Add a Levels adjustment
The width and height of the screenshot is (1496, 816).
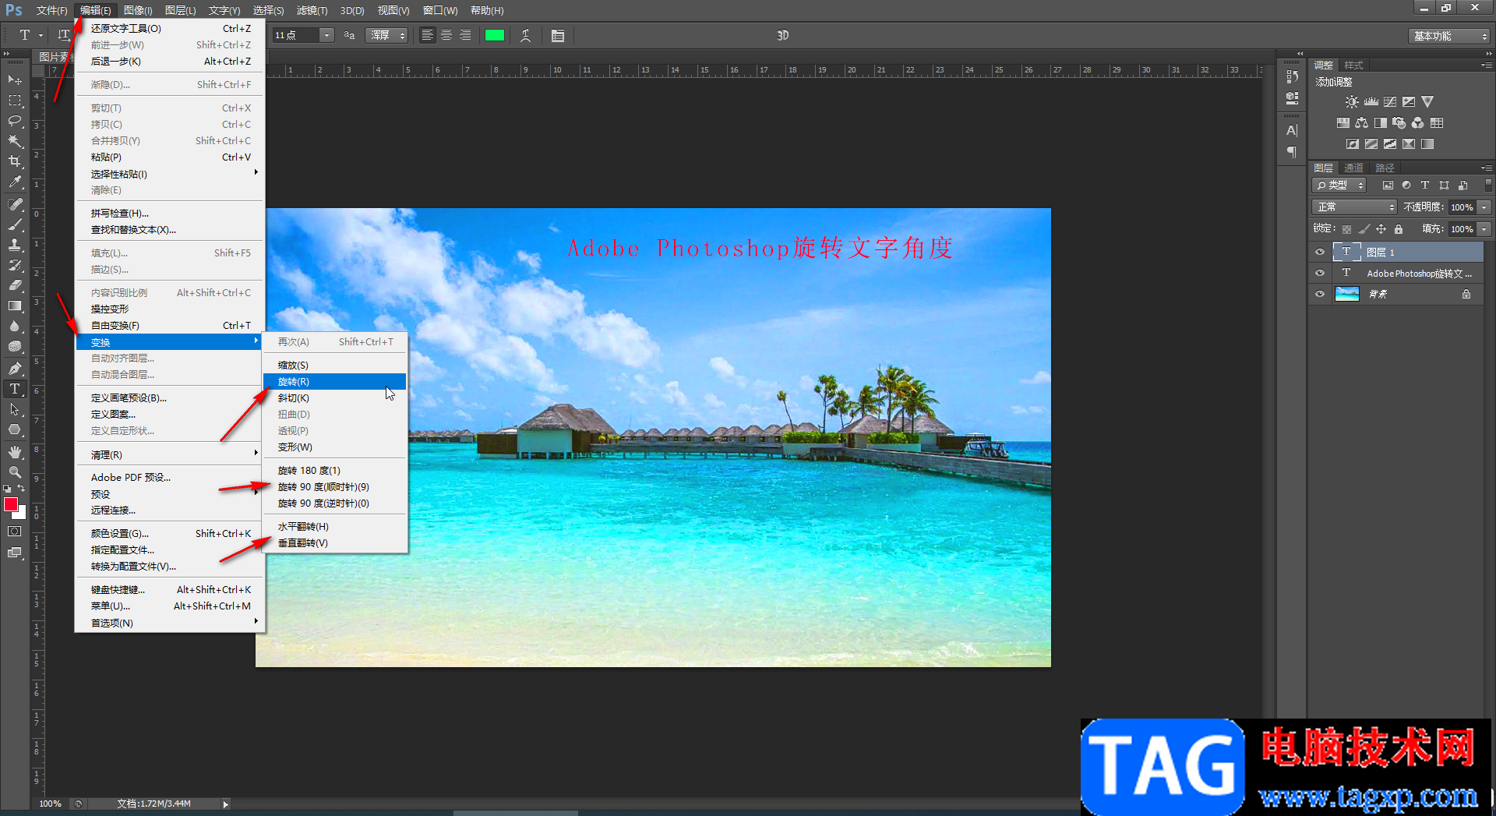tap(1371, 102)
